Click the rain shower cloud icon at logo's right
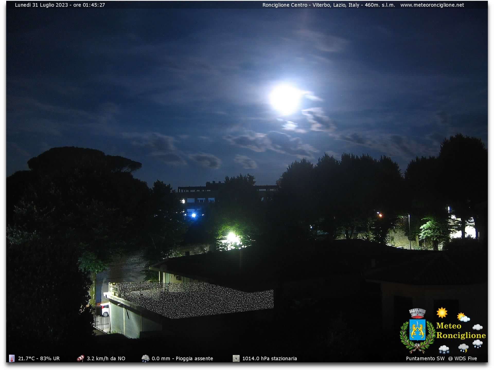 click(x=478, y=344)
